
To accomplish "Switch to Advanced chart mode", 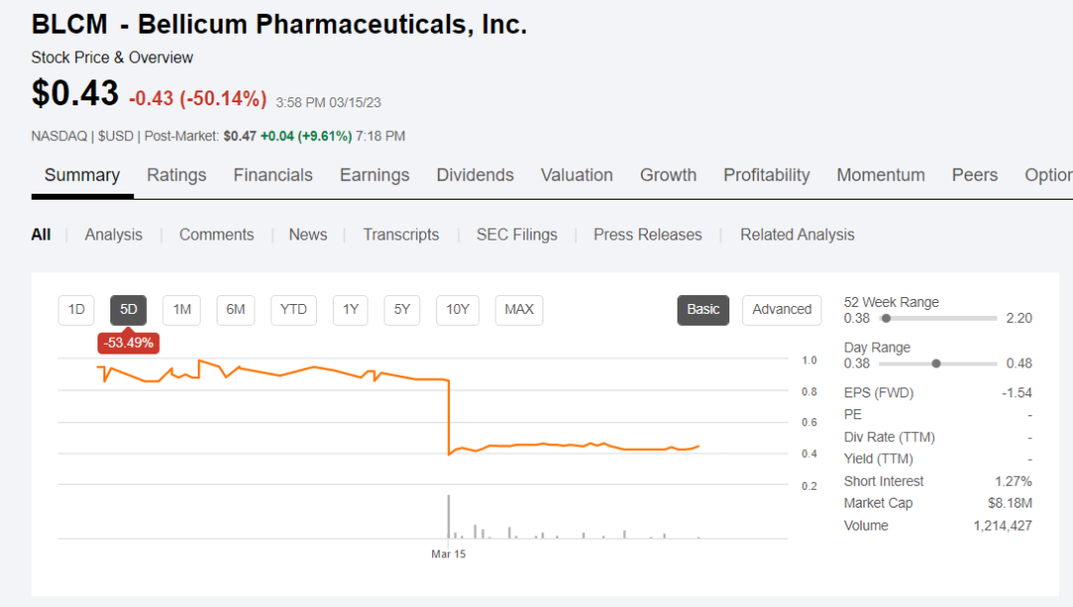I will point(782,309).
